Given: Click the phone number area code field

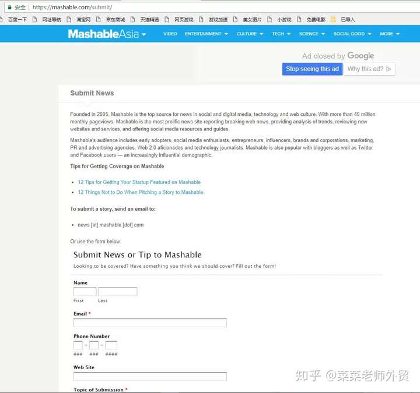Looking at the screenshot, I should tap(78, 345).
